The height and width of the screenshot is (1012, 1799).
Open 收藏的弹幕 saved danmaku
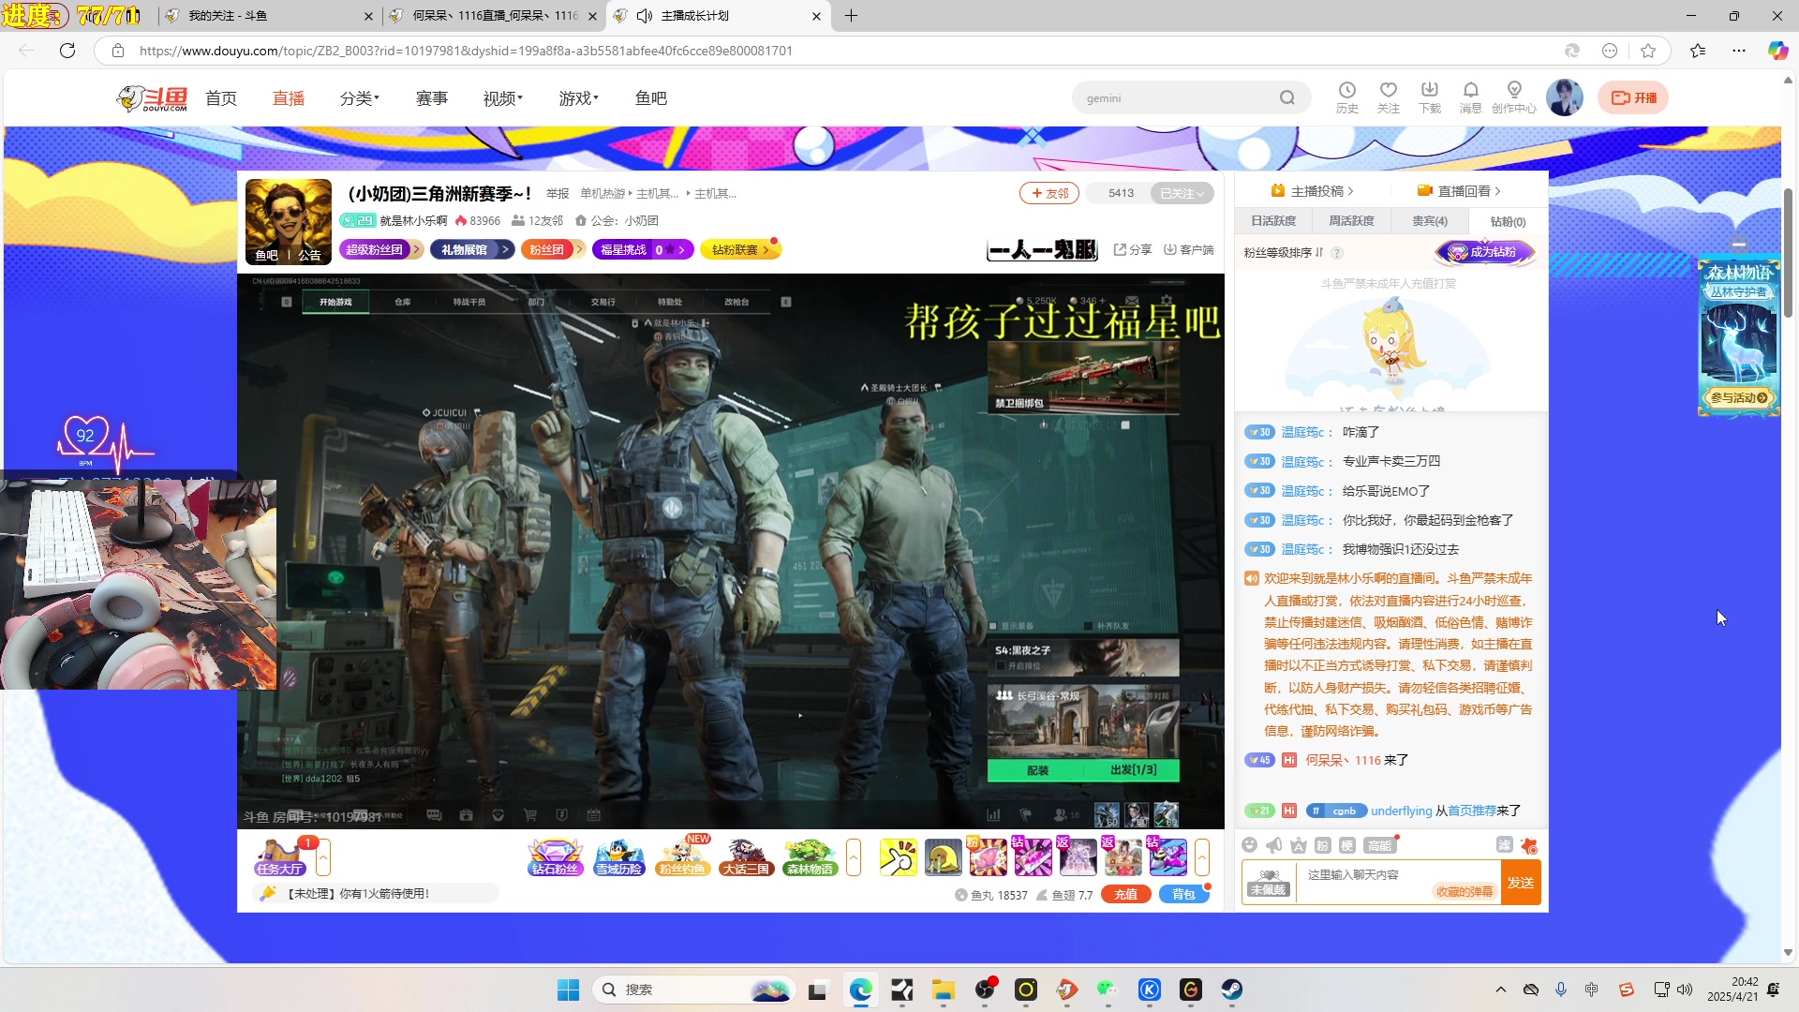(1464, 892)
